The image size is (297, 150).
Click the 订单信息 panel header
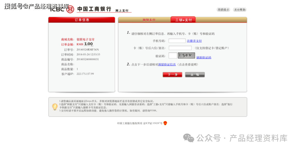point(82,20)
